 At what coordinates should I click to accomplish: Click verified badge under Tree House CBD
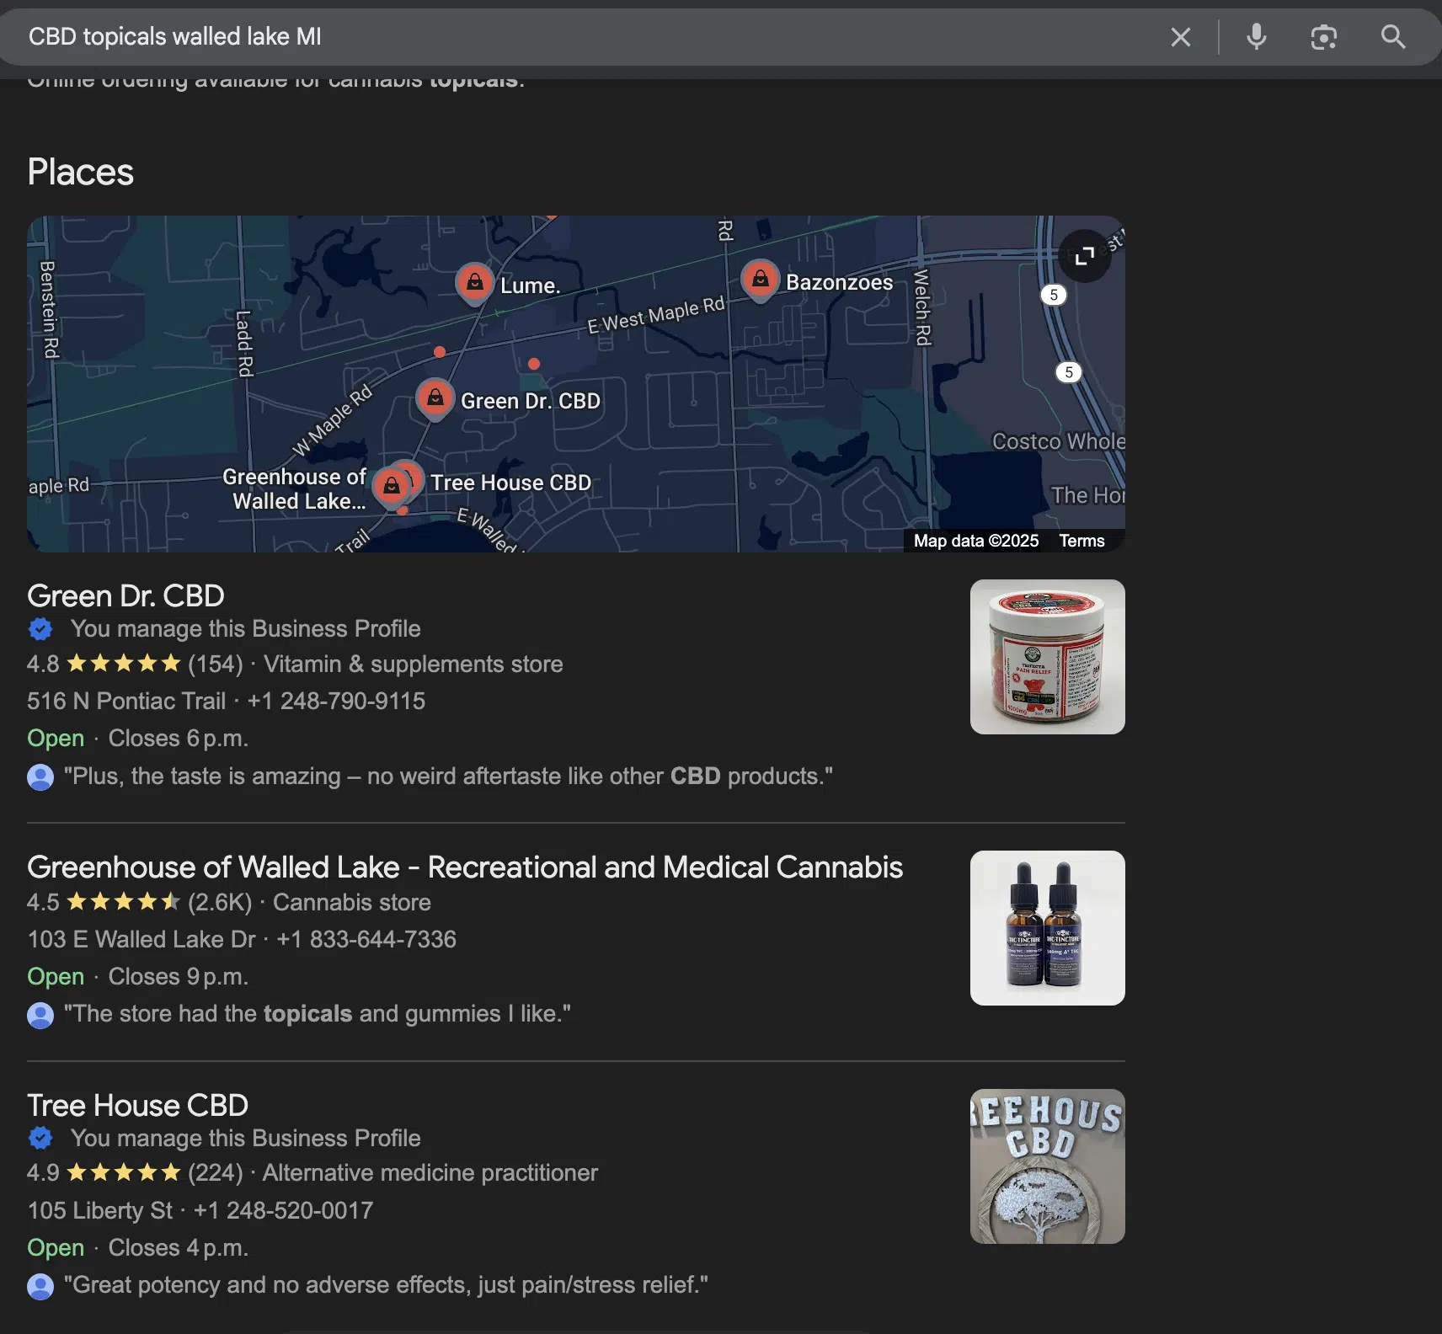(x=40, y=1139)
